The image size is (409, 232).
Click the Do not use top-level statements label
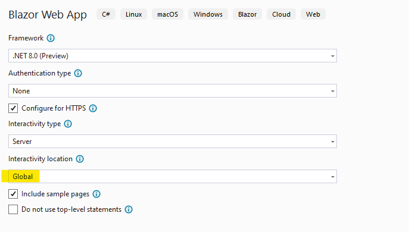(x=71, y=209)
